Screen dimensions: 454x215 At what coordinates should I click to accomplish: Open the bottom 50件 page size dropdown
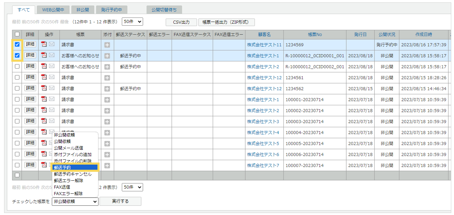[x=132, y=187]
